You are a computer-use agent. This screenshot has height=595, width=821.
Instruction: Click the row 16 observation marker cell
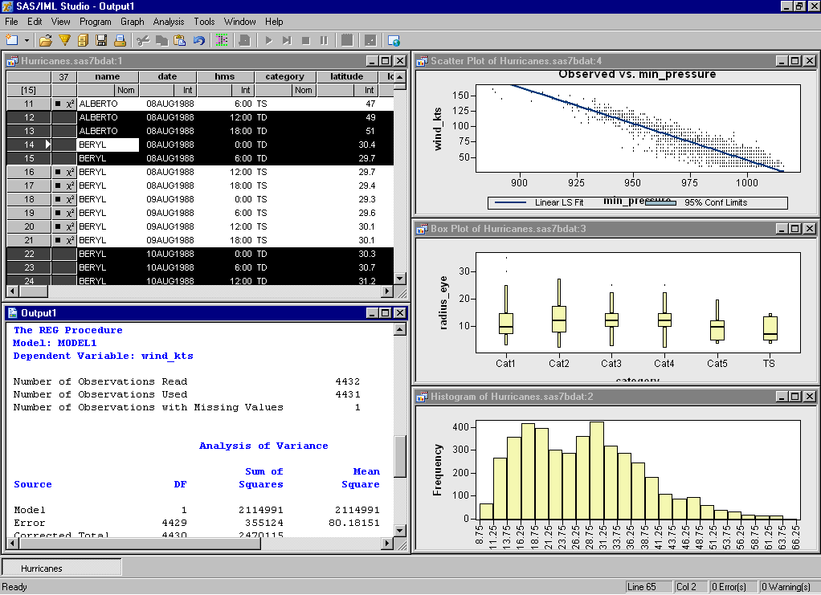pos(64,172)
